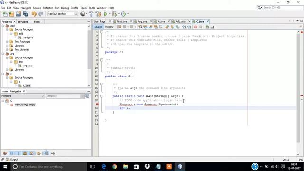
Task: Run the project with green play icon
Action: tap(105, 14)
